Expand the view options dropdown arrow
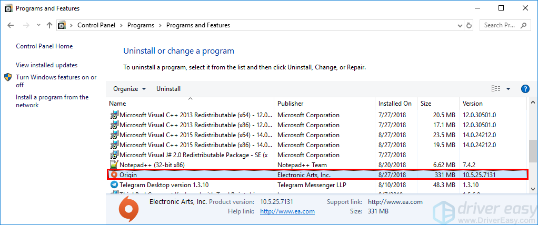 pyautogui.click(x=508, y=89)
